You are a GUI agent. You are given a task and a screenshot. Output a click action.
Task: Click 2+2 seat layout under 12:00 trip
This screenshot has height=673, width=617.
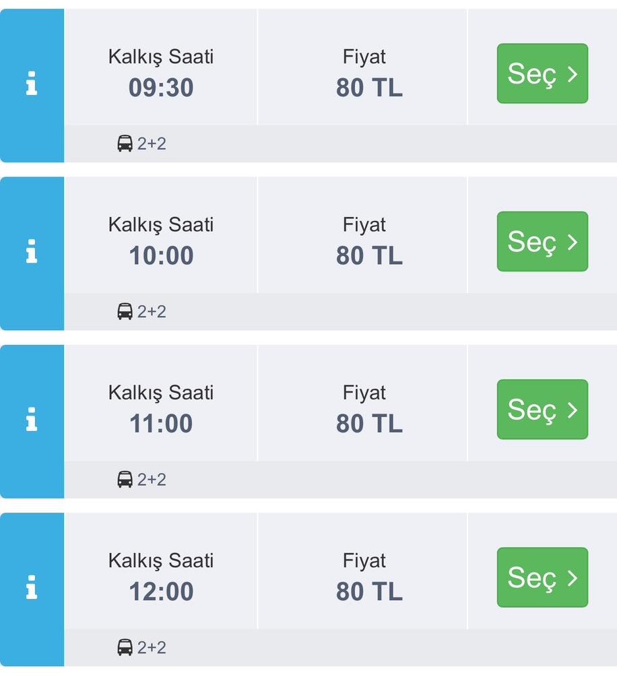(x=152, y=647)
